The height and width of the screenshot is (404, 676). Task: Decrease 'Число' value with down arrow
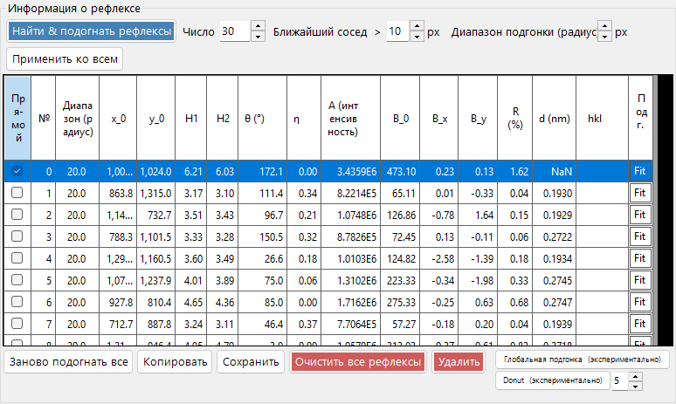click(x=258, y=37)
